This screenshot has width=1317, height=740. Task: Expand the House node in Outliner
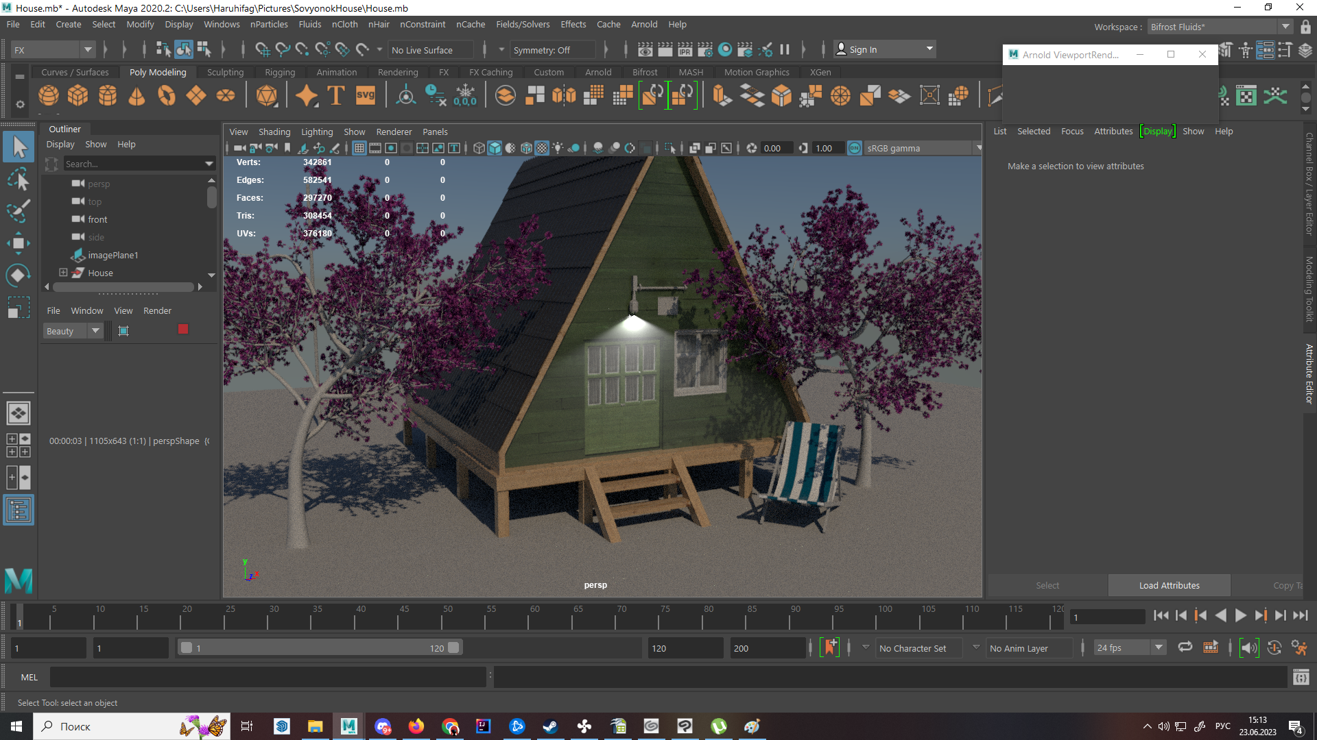click(64, 273)
